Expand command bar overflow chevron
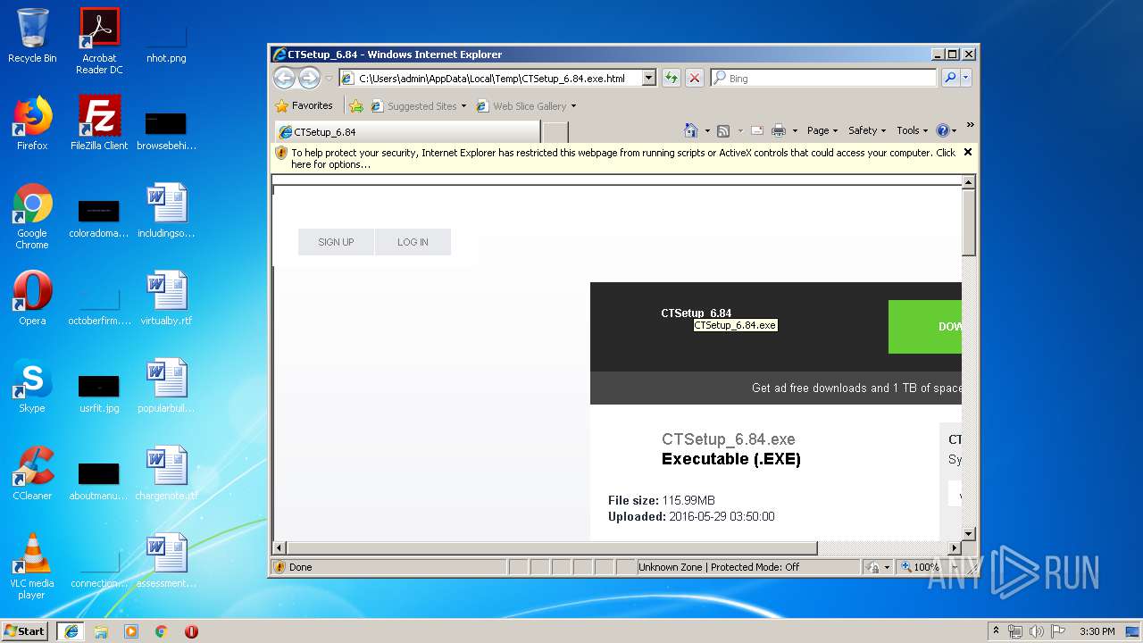The height and width of the screenshot is (643, 1143). point(970,125)
